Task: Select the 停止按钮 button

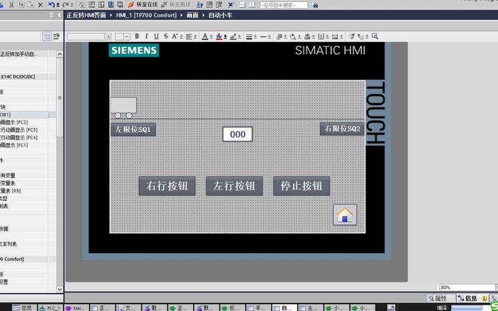Action: pos(301,186)
